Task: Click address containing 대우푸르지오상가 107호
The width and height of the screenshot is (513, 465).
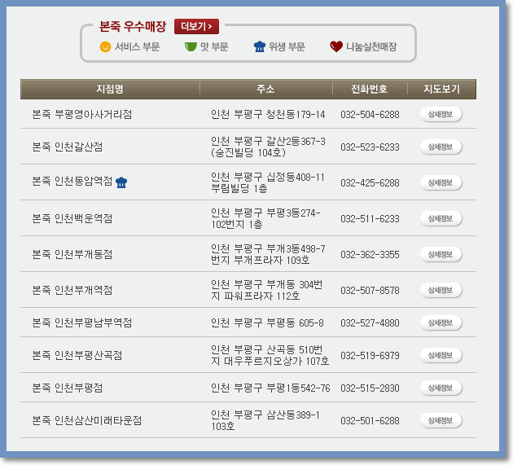Action: point(270,355)
